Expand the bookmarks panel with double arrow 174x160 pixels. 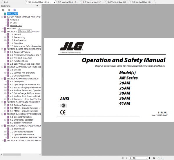pos(37,6)
